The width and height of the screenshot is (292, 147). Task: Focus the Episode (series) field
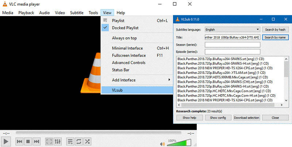click(x=233, y=52)
